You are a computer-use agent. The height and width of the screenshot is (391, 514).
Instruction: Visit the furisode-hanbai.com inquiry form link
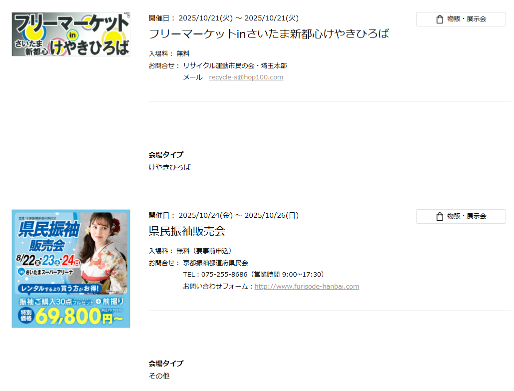pyautogui.click(x=307, y=287)
